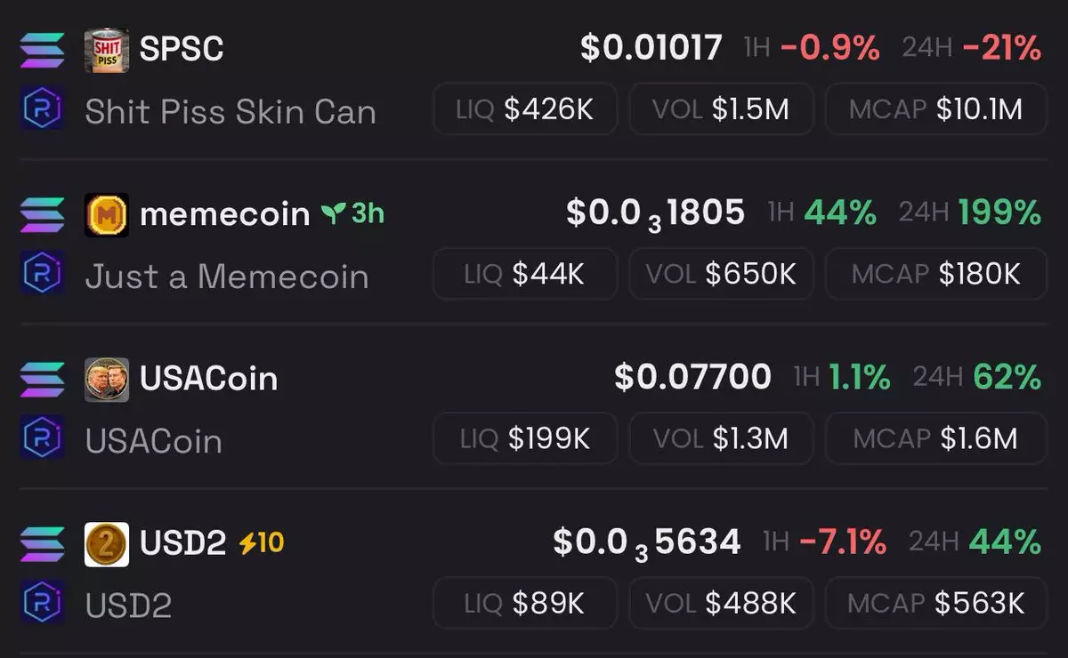Click the lightning boost badge on USD2
The height and width of the screenshot is (658, 1068).
tap(262, 542)
